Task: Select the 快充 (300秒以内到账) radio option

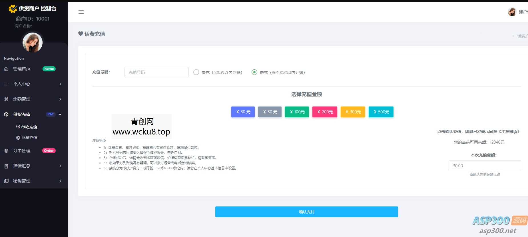Action: click(196, 72)
